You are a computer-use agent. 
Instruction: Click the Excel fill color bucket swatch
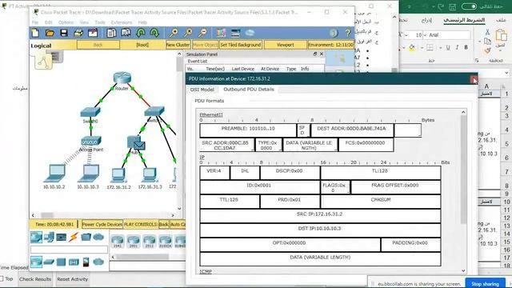pyautogui.click(x=412, y=48)
